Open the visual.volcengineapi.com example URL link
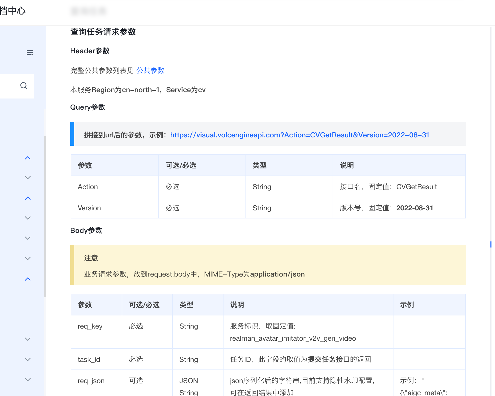 click(x=300, y=135)
